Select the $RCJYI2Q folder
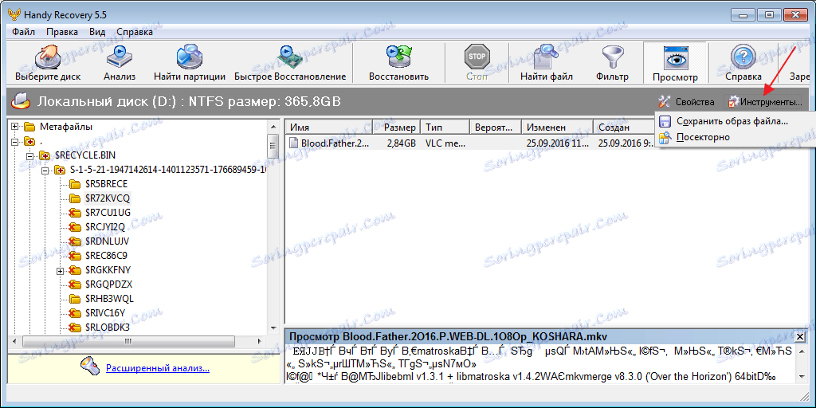The height and width of the screenshot is (408, 816). point(106,227)
